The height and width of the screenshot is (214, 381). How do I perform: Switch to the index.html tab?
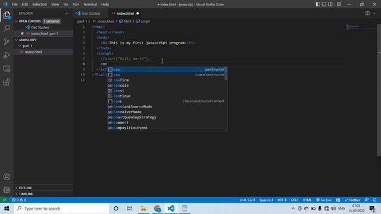(125, 13)
